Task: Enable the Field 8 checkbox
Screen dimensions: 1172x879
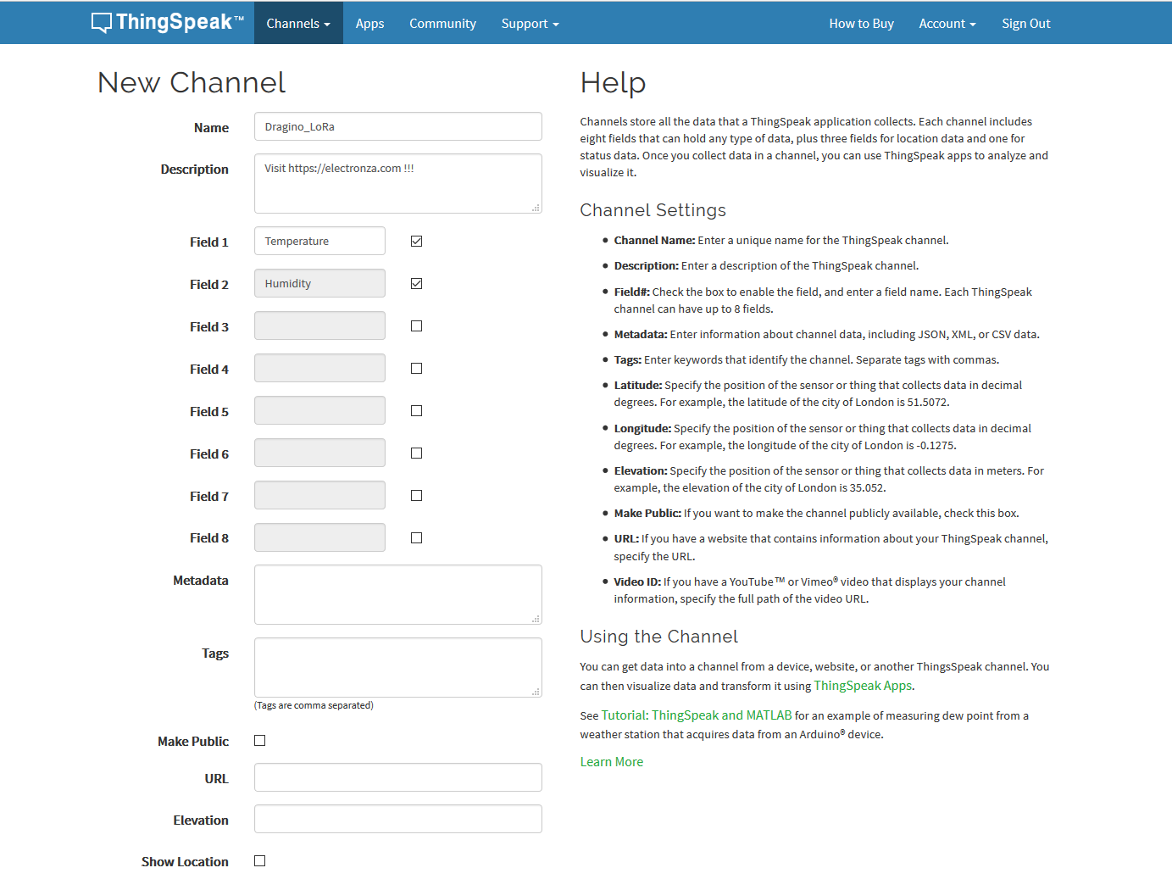Action: pyautogui.click(x=416, y=537)
